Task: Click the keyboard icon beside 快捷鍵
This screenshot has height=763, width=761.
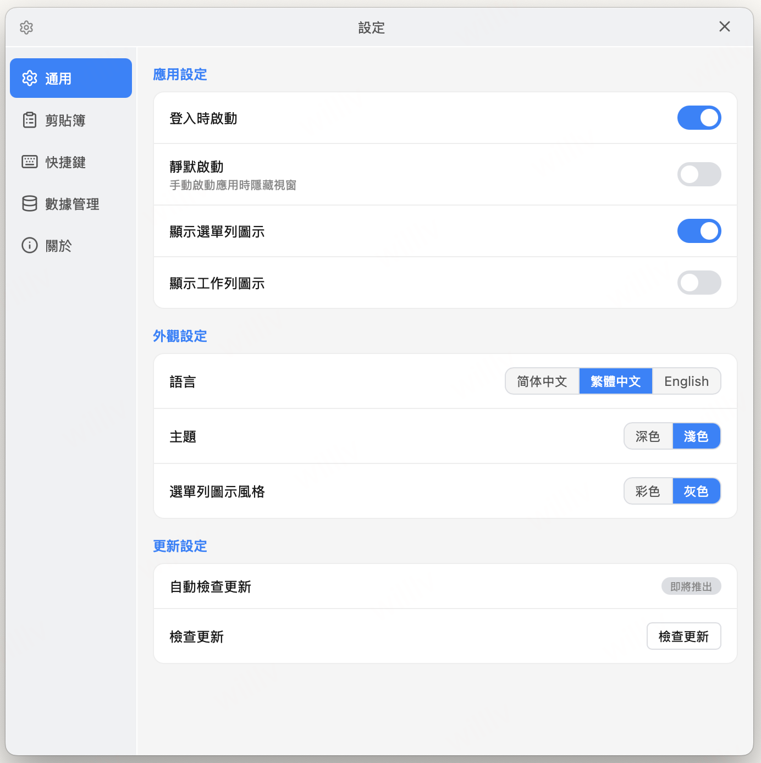Action: [30, 162]
